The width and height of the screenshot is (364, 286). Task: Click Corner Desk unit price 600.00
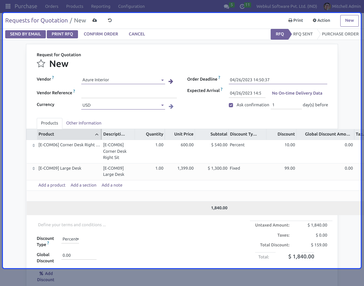pyautogui.click(x=187, y=145)
